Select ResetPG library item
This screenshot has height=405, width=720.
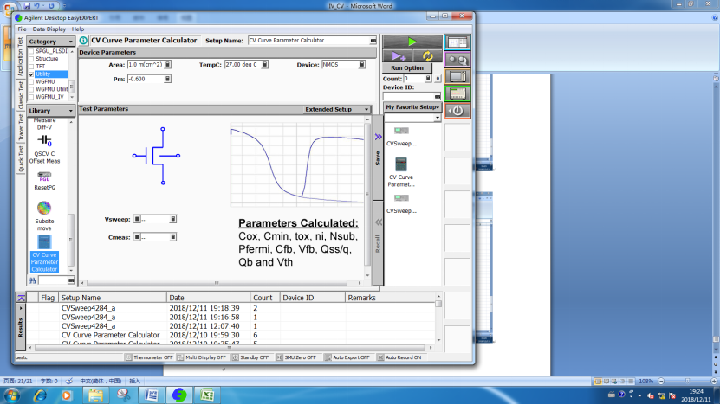[x=44, y=180]
